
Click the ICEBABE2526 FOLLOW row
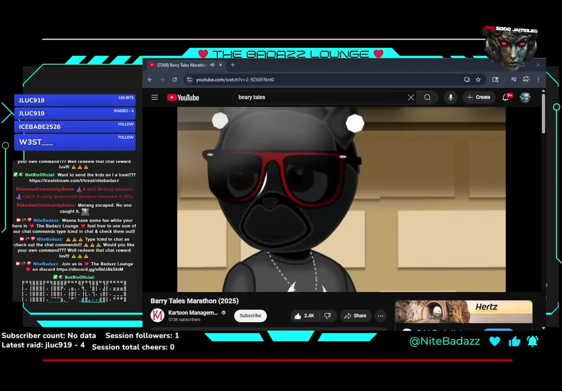coord(74,127)
